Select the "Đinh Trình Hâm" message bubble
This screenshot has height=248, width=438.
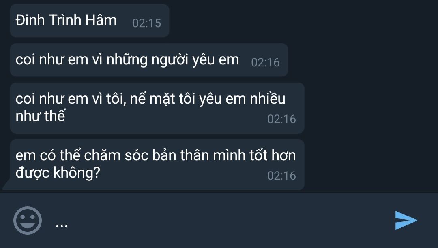click(89, 21)
